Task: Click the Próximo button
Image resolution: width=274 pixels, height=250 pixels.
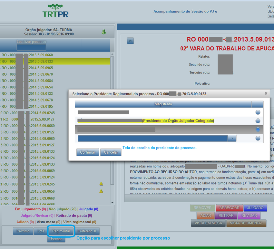Action: click(23, 231)
